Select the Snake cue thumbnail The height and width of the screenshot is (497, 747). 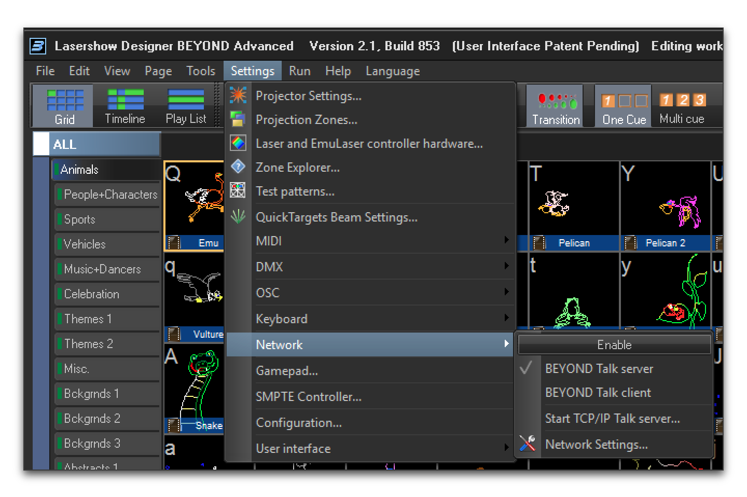coord(195,389)
